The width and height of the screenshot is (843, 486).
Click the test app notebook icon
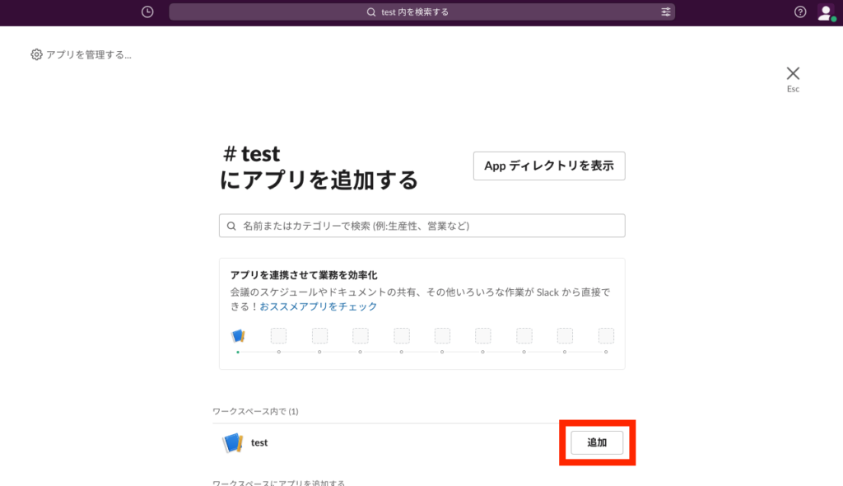coord(232,443)
